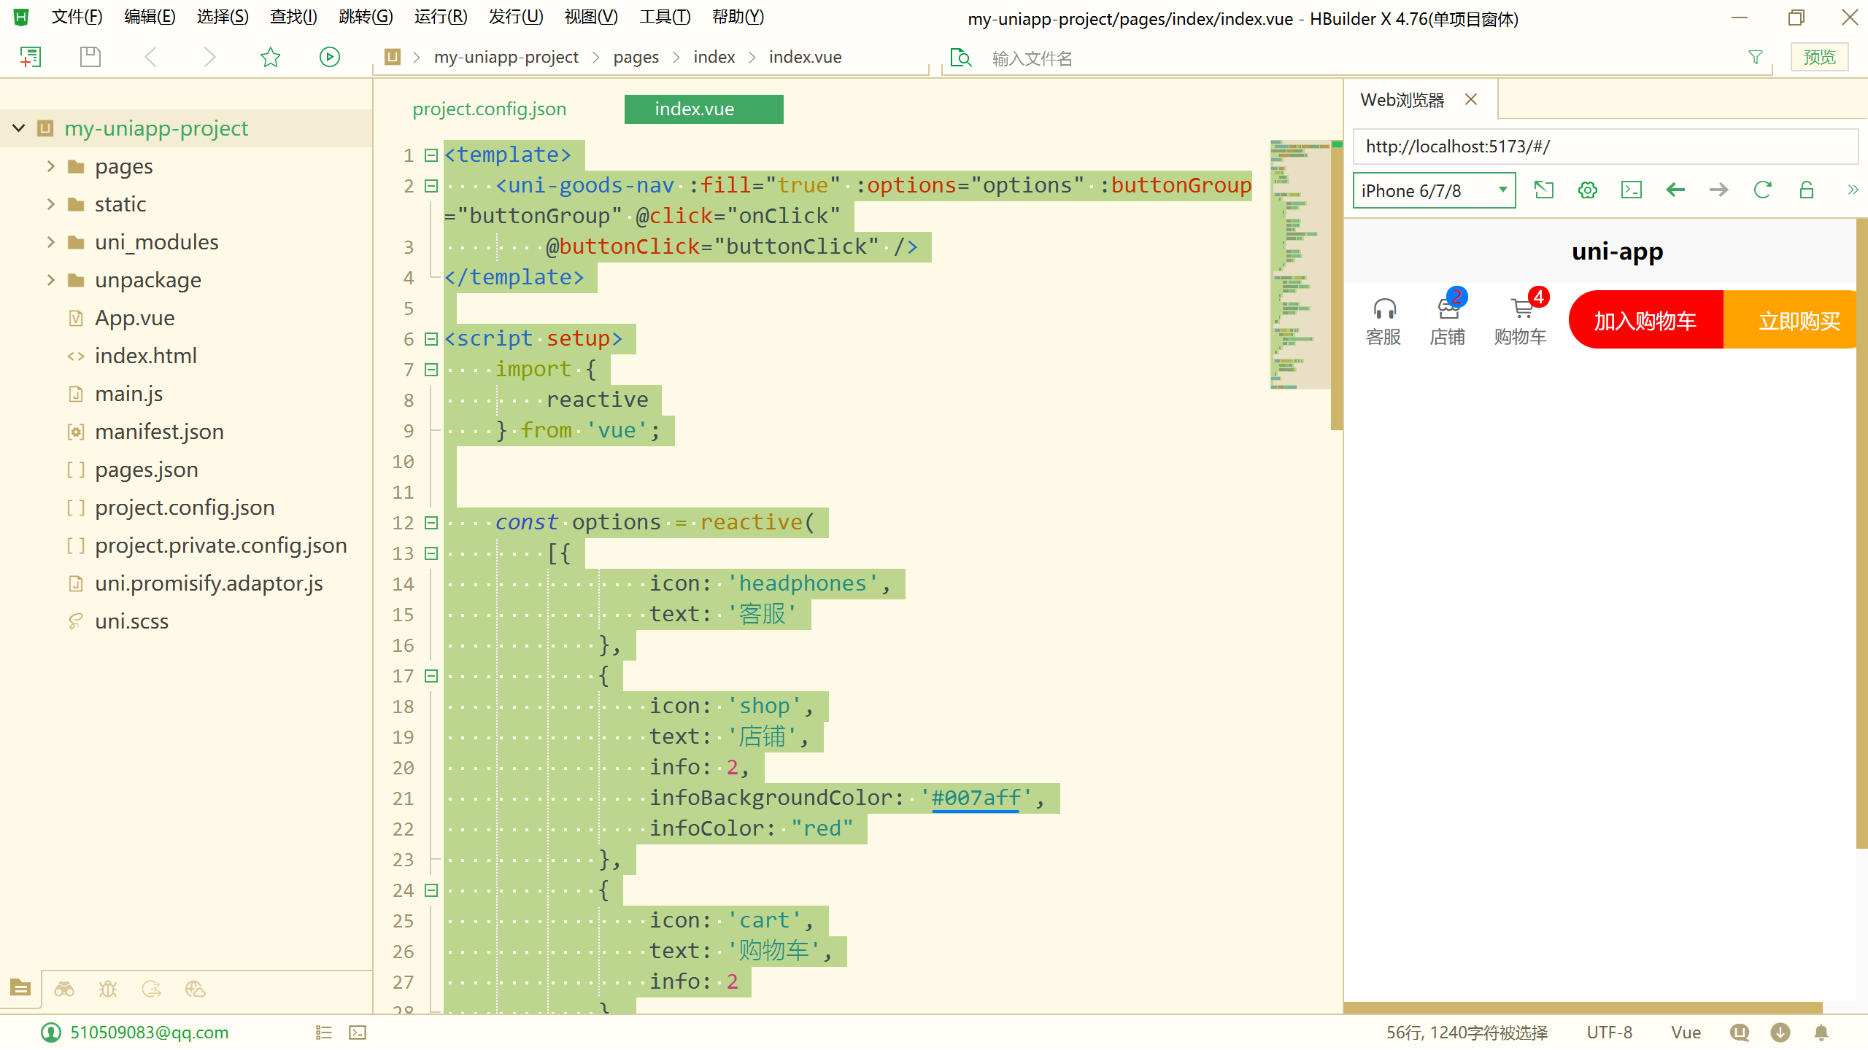Click the 加入购物车 button

point(1645,321)
